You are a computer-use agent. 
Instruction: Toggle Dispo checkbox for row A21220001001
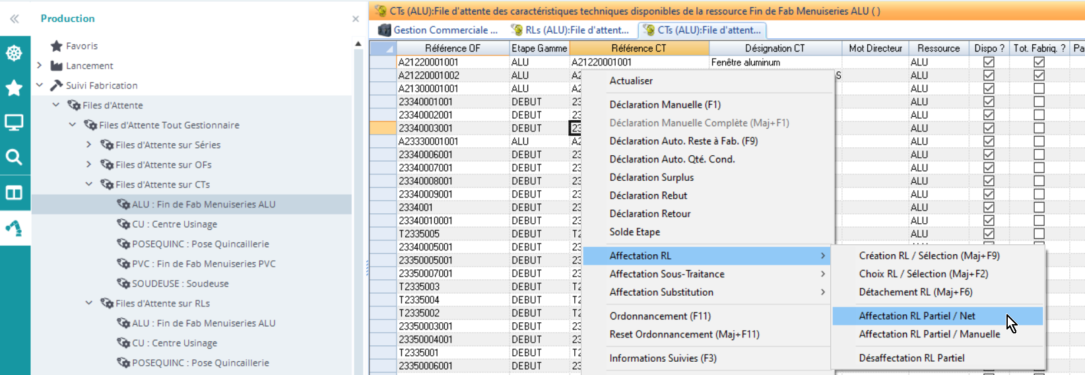click(989, 62)
